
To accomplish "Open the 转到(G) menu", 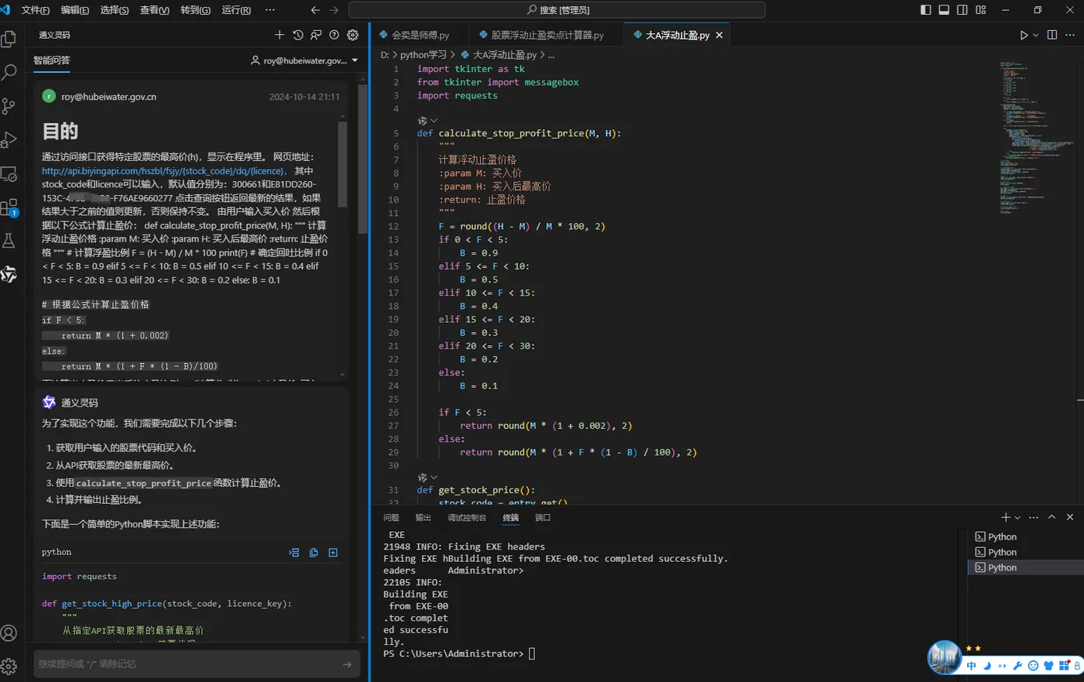I will pyautogui.click(x=195, y=10).
